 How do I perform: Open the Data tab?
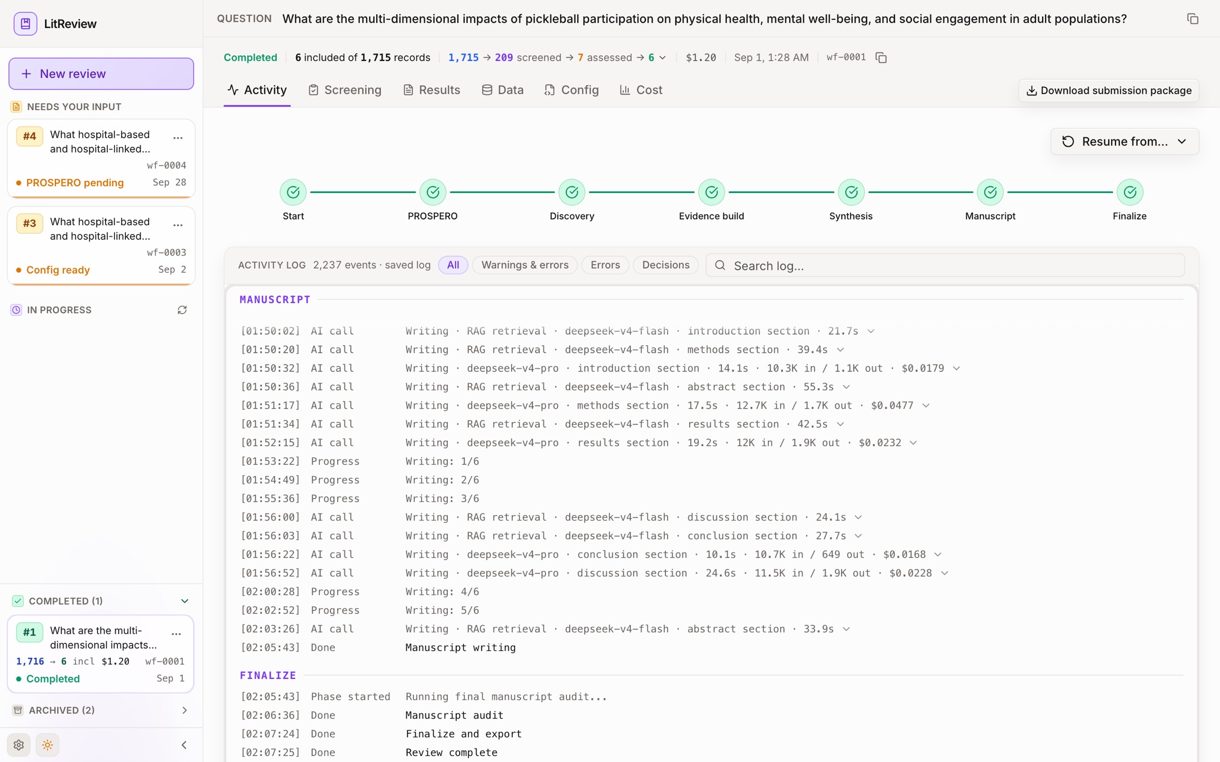(x=502, y=90)
